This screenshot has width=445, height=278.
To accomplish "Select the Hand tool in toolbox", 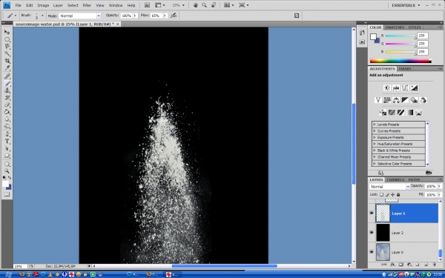I will tap(7, 164).
